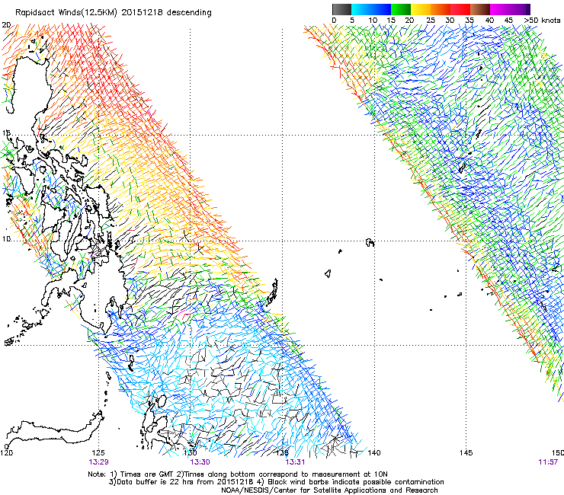
Task: Click the '20' latitude label on the left axis
Action: 6,25
